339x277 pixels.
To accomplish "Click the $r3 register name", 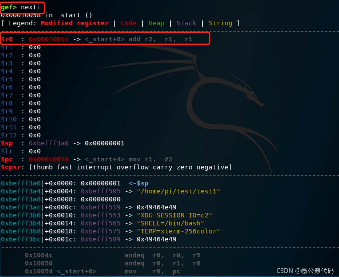I will tap(7, 63).
